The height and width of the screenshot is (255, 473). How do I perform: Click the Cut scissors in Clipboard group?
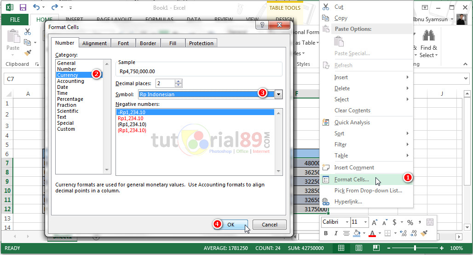coord(28,32)
